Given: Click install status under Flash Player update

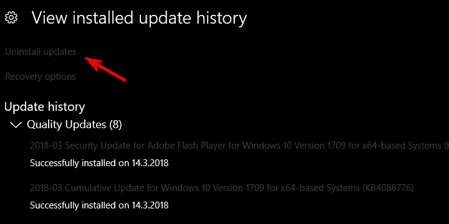Looking at the screenshot, I should tap(99, 163).
